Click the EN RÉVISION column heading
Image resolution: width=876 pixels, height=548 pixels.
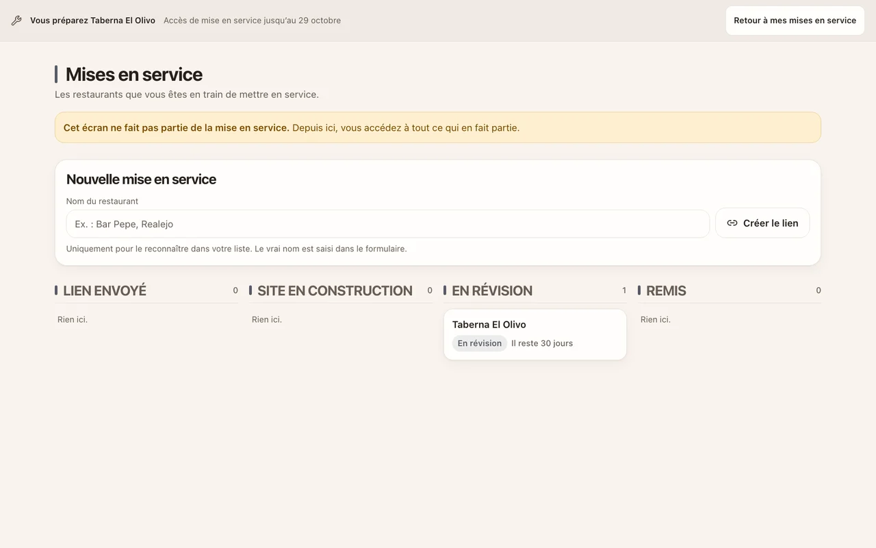point(492,290)
